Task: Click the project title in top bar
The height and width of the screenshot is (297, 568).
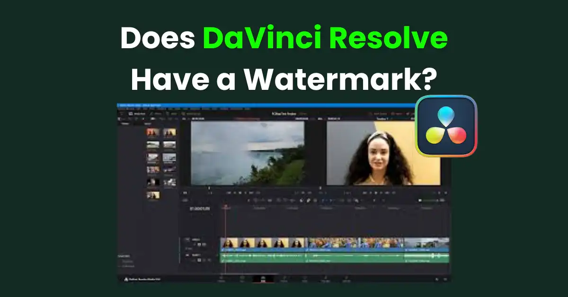Action: pos(285,114)
